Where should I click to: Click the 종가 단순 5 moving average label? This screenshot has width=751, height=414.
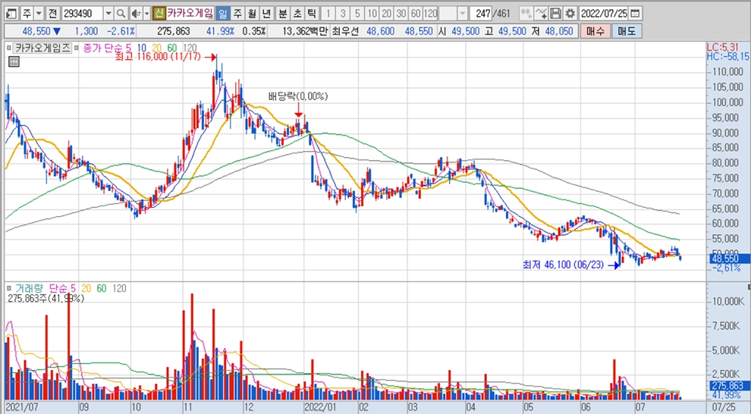(x=107, y=48)
